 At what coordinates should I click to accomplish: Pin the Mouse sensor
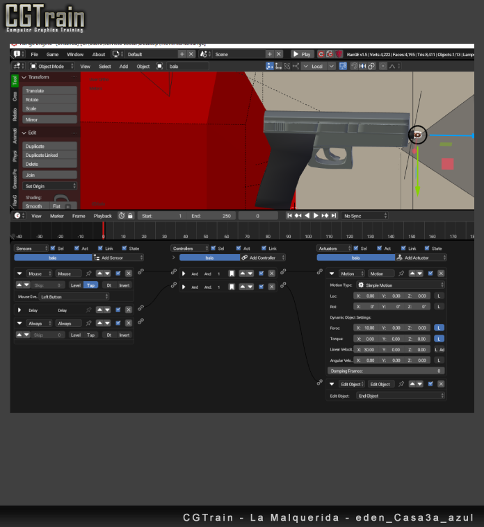(x=88, y=274)
